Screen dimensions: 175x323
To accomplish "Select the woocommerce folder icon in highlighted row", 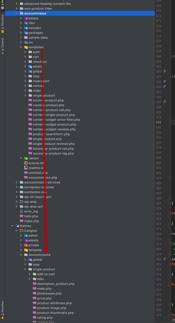I will tap(21, 13).
